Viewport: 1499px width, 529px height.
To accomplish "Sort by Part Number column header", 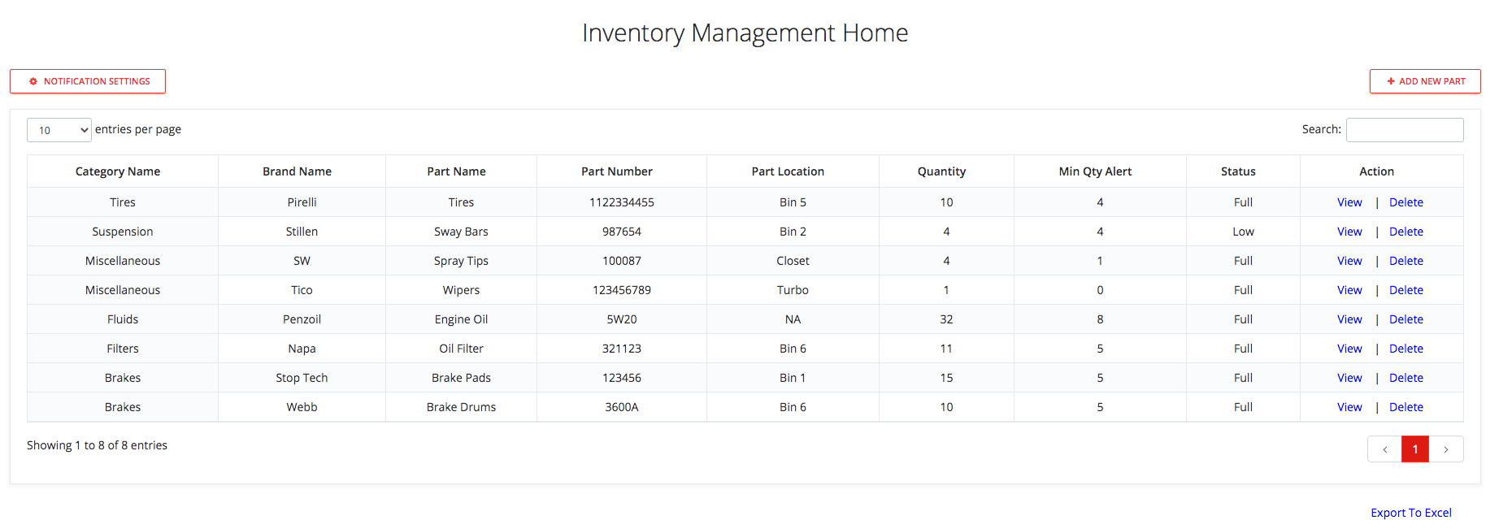I will click(x=616, y=171).
